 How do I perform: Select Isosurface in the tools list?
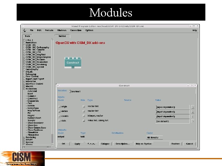(x=33, y=108)
